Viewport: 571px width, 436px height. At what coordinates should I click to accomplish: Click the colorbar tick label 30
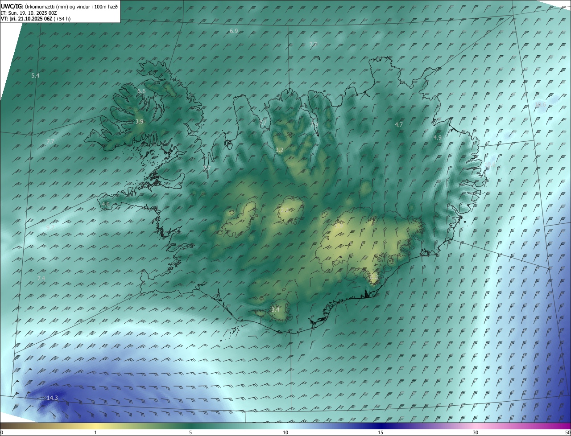476,432
